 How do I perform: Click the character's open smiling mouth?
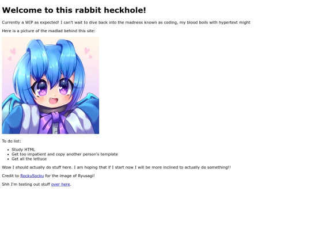[x=54, y=101]
